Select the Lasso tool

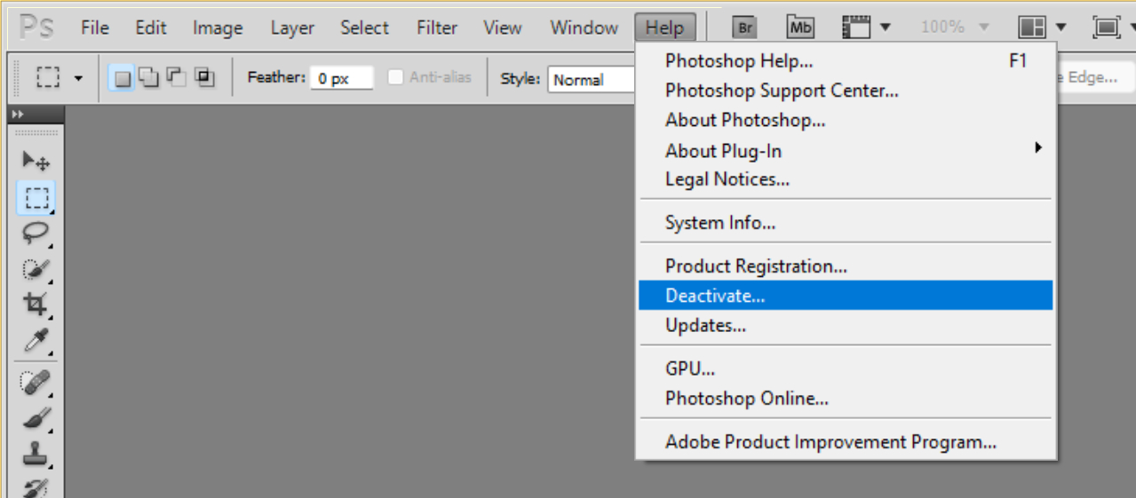pyautogui.click(x=36, y=233)
